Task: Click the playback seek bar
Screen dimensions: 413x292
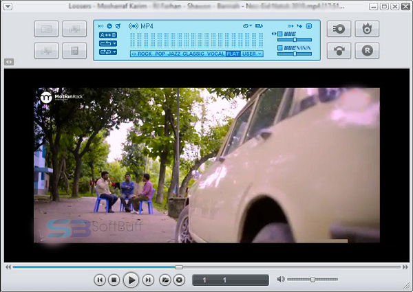Action: click(206, 267)
